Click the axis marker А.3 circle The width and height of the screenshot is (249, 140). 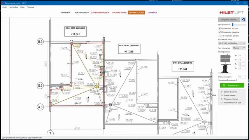coord(40,107)
